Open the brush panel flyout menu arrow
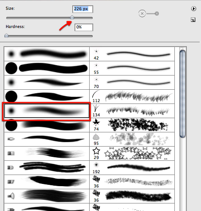The width and height of the screenshot is (201, 211). pos(193,8)
